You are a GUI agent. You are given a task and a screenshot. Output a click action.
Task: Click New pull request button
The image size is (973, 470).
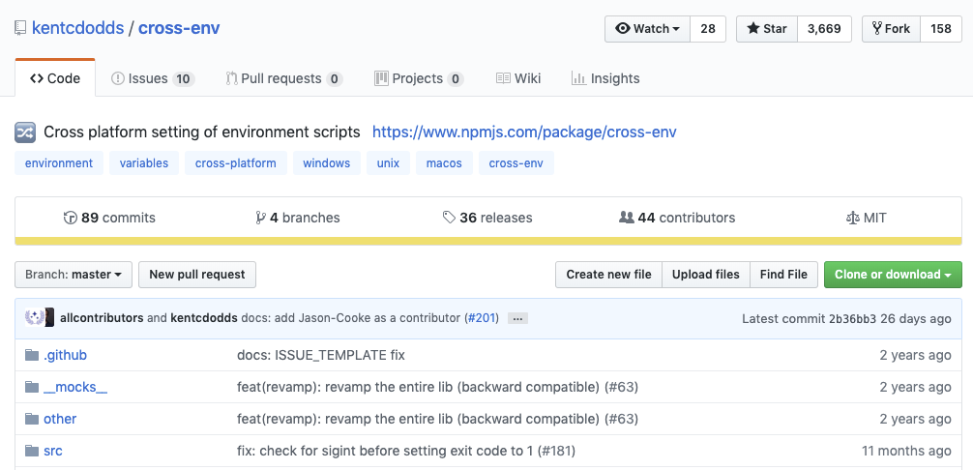point(197,275)
